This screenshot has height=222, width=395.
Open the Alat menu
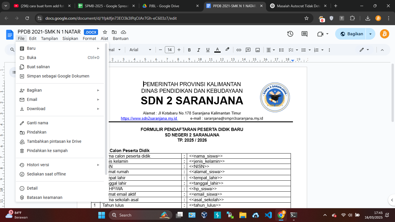click(x=104, y=38)
